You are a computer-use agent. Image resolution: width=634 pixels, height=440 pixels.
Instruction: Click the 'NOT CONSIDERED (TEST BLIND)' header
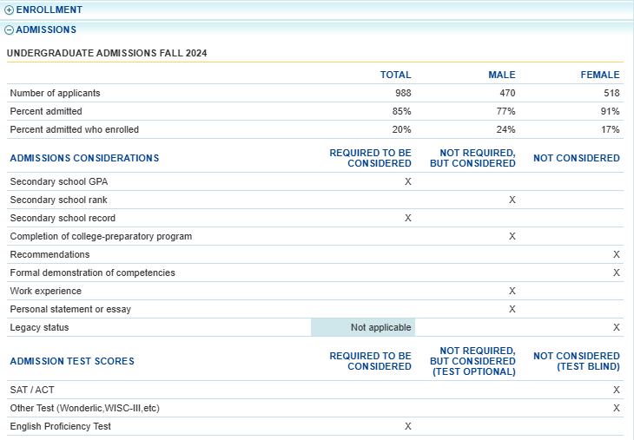(x=577, y=361)
